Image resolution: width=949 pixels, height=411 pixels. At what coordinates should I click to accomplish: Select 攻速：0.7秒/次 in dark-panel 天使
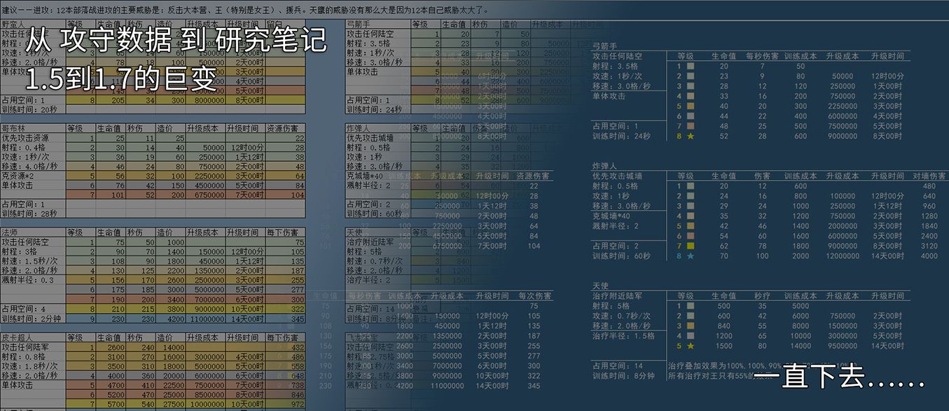click(622, 316)
